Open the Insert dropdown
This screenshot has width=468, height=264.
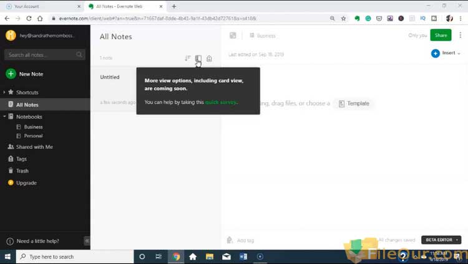point(451,53)
